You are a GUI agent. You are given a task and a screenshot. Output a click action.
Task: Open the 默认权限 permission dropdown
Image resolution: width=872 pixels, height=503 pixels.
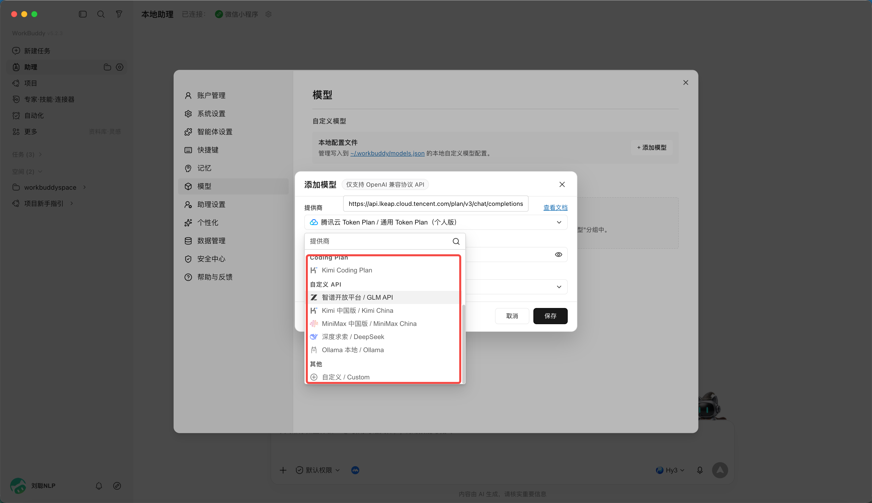(318, 470)
